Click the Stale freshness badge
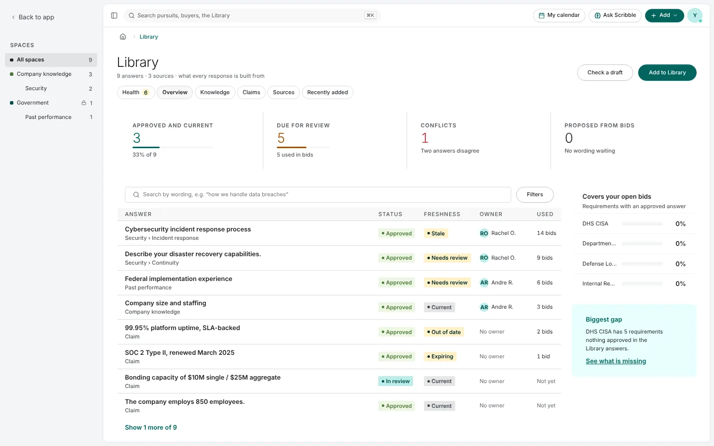The height and width of the screenshot is (446, 714). (436, 233)
